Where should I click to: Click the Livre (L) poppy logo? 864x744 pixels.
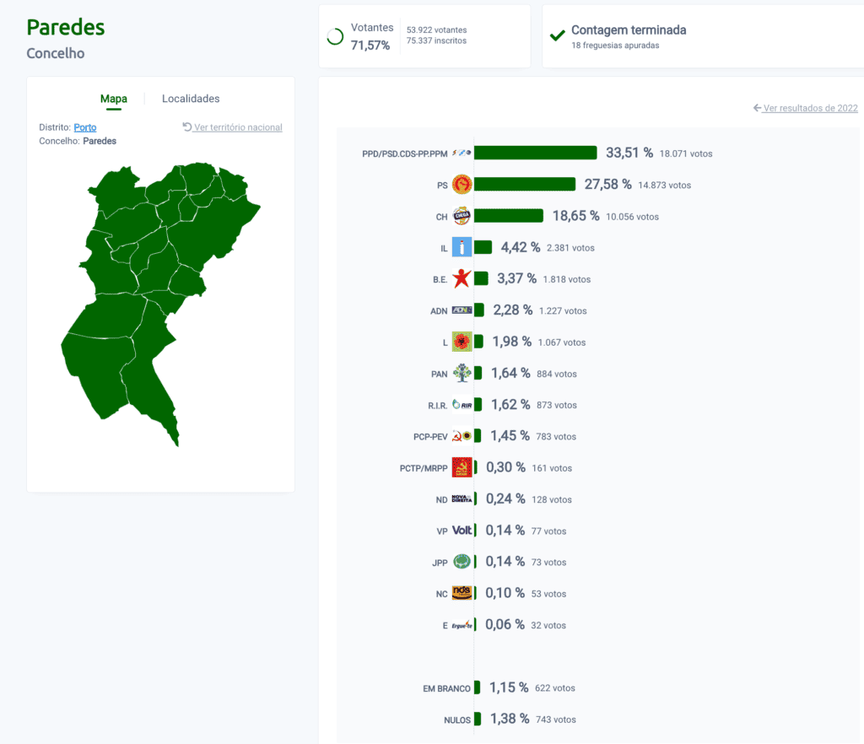point(462,342)
